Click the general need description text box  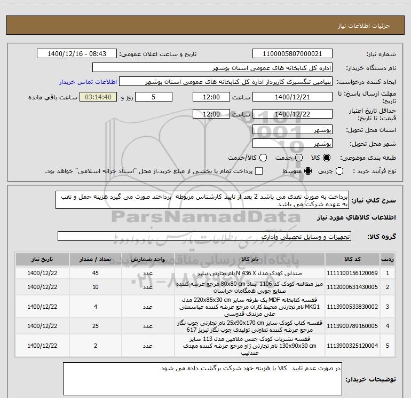click(202, 200)
